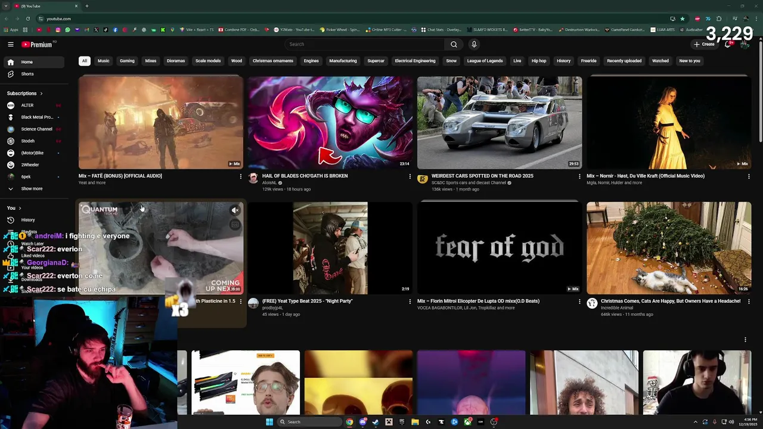Screen dimensions: 763x429
Task: Click the Windows taskbar Search box
Action: 310,422
